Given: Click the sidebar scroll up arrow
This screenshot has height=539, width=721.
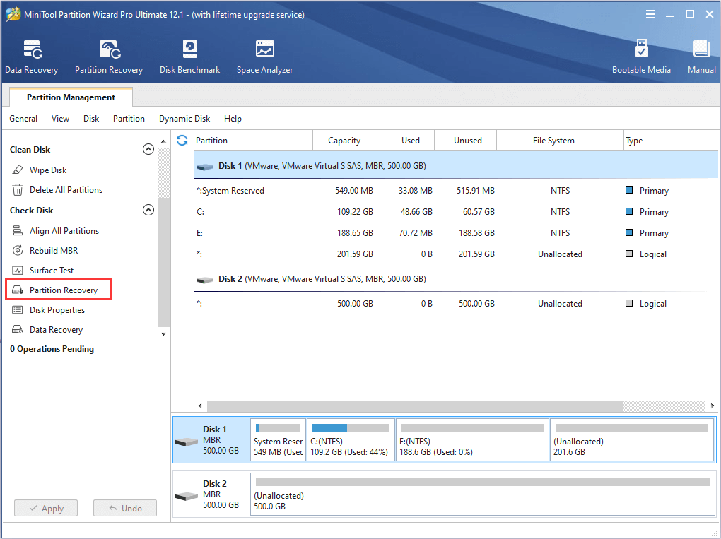Looking at the screenshot, I should point(163,141).
